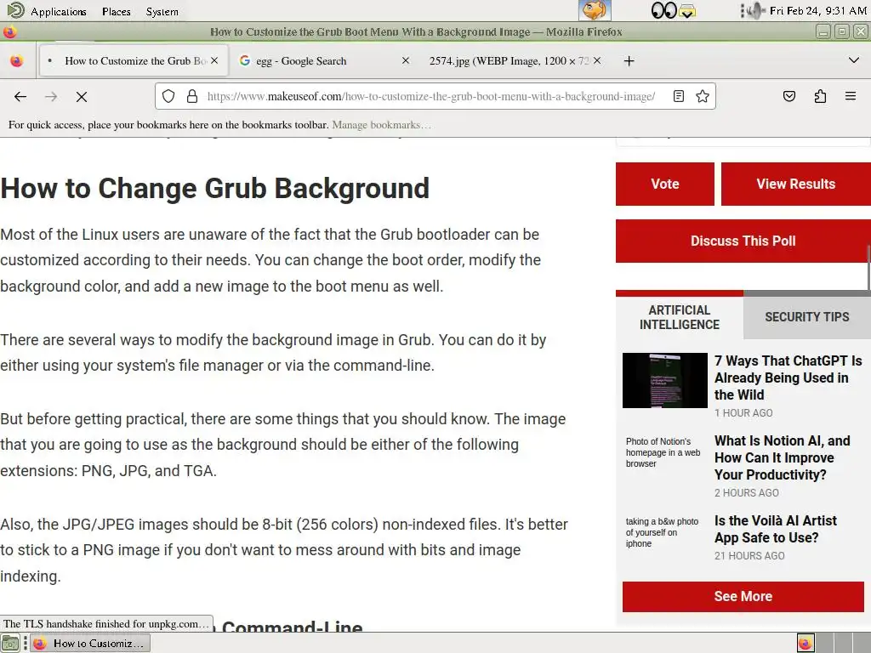List all tabs with the chevron dropdown

[x=854, y=60]
